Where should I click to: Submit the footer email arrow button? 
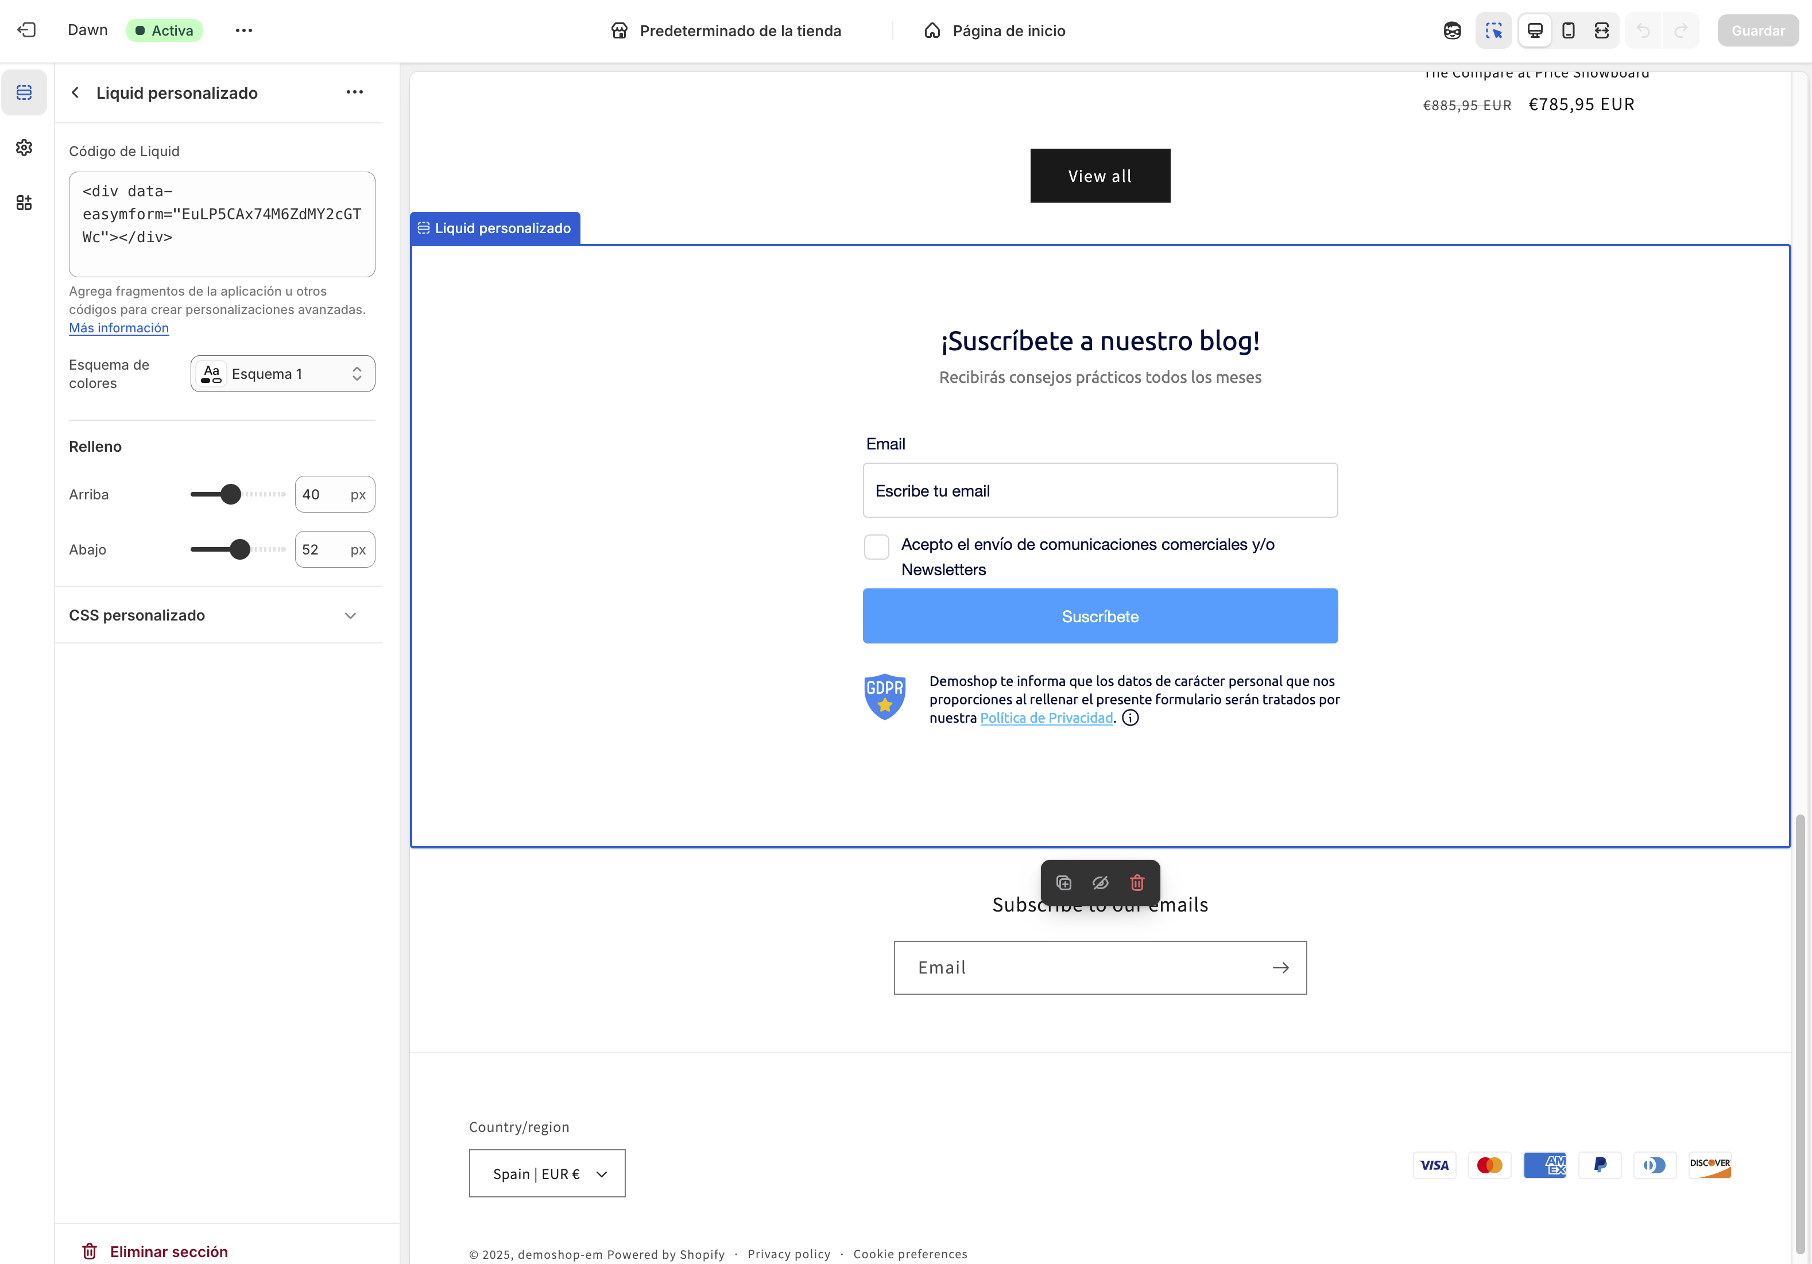pos(1280,967)
